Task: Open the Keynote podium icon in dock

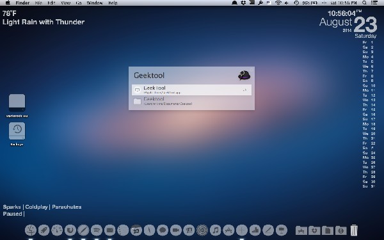Action: [282, 230]
